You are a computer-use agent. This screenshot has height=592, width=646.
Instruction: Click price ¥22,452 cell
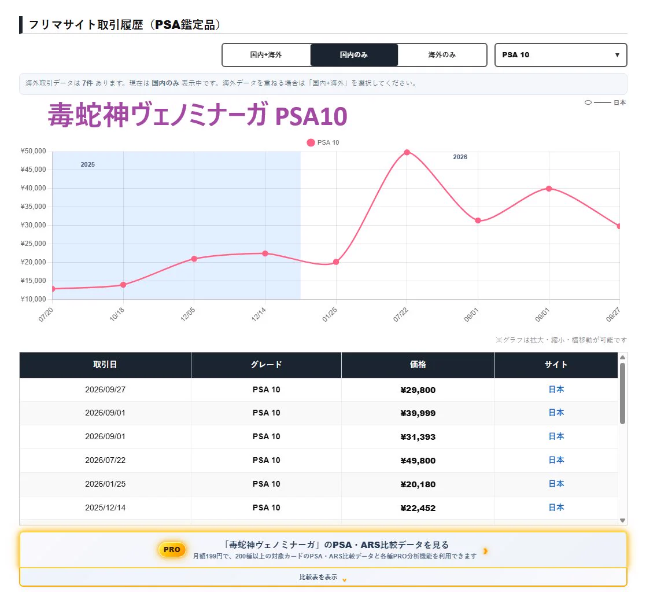coord(418,508)
